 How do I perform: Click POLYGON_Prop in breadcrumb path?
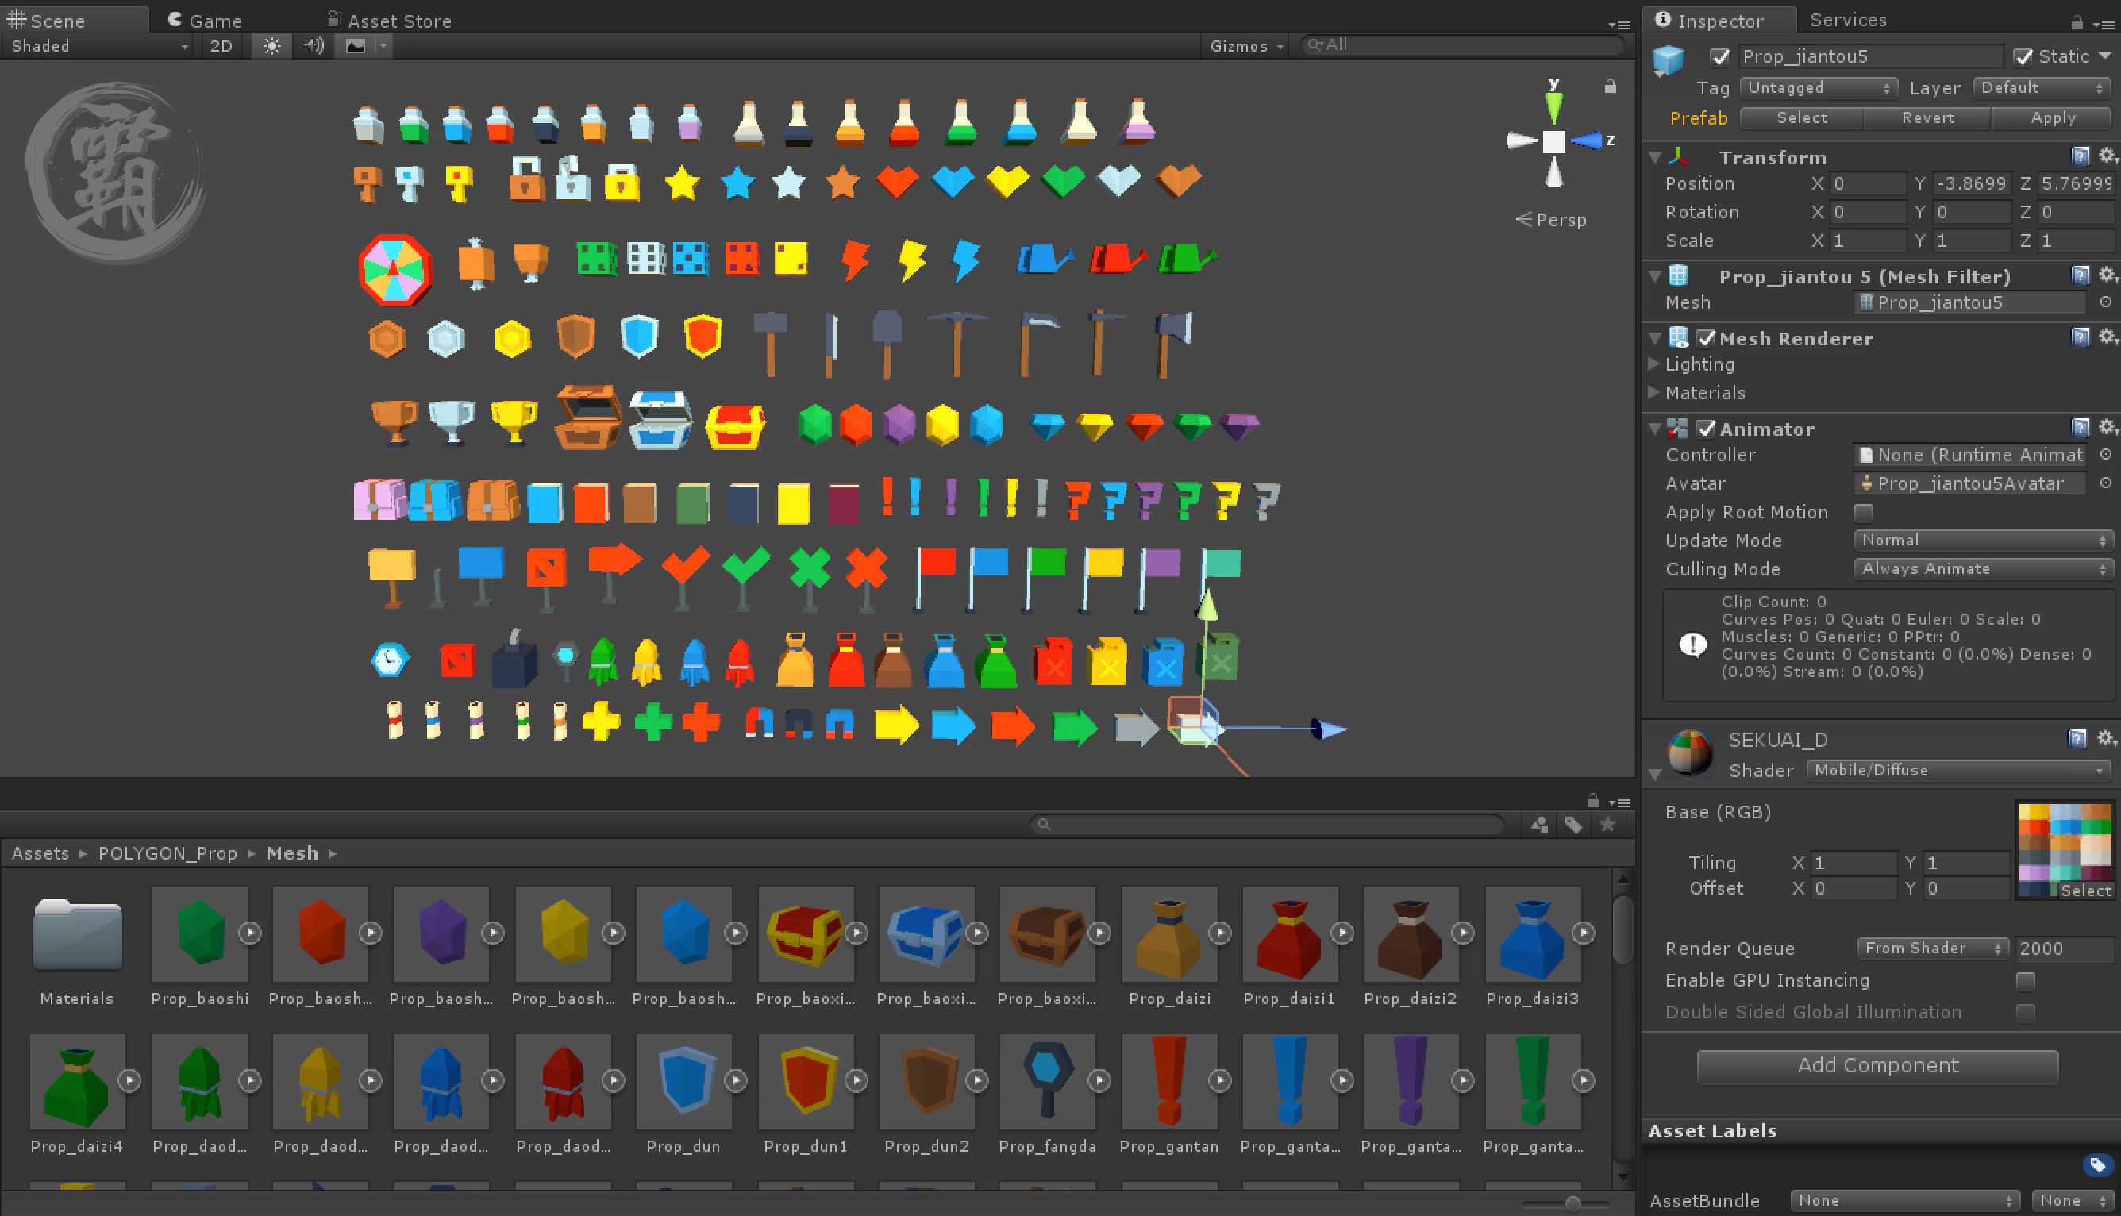tap(167, 853)
